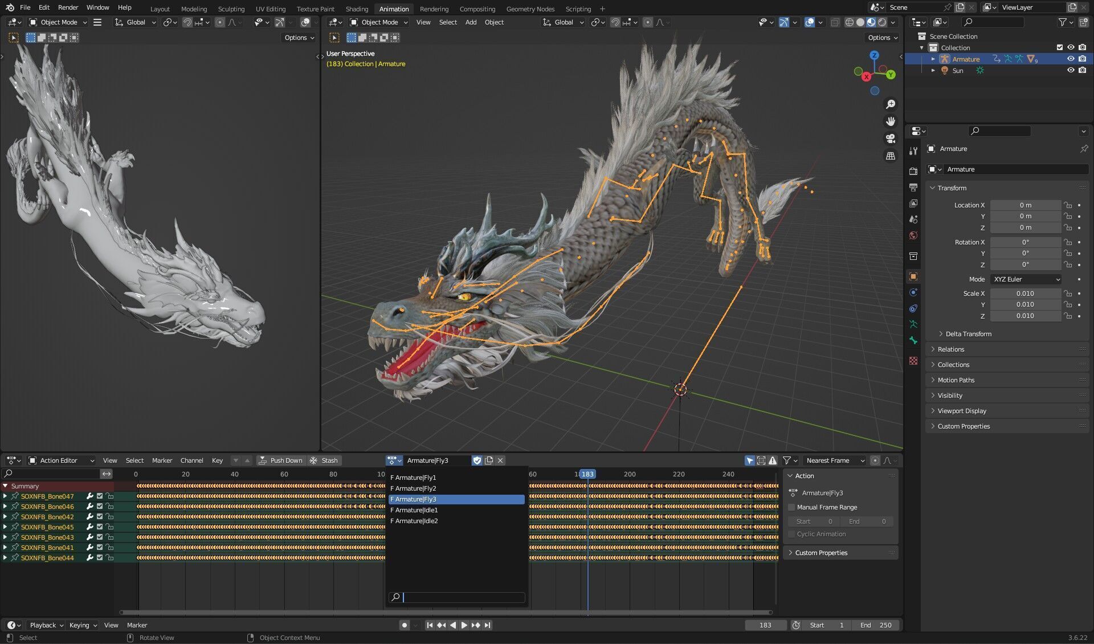Jump to previous keyframe

point(441,625)
